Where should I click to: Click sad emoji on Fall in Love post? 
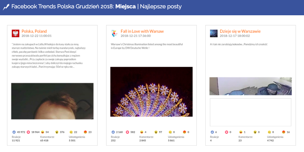point(170,132)
